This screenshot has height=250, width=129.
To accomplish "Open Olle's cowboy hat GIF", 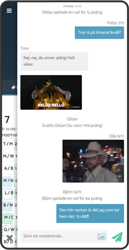I will click(x=93, y=161).
